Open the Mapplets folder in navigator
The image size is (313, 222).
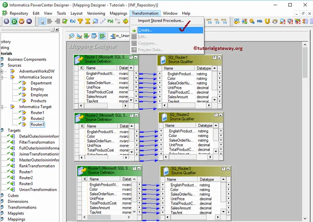point(16,214)
